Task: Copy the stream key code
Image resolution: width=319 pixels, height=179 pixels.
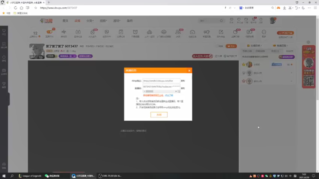Action: tap(183, 89)
